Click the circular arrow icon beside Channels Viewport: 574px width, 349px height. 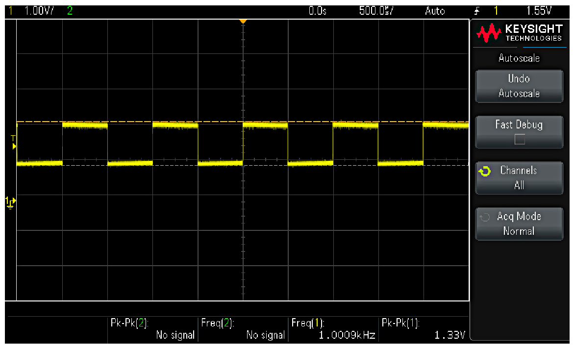pos(485,171)
